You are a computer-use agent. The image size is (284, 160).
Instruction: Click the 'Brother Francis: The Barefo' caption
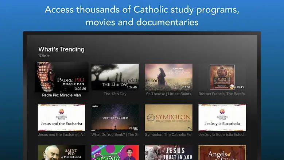point(222,94)
